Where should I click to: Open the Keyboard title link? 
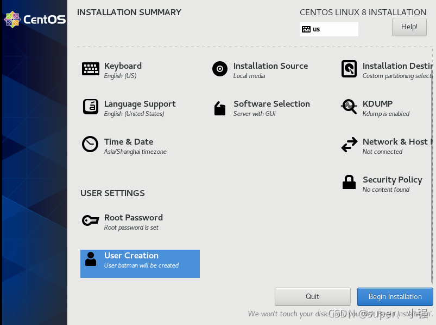coord(123,66)
